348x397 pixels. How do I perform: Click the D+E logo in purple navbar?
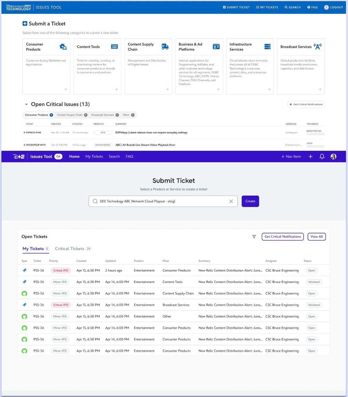(19, 157)
